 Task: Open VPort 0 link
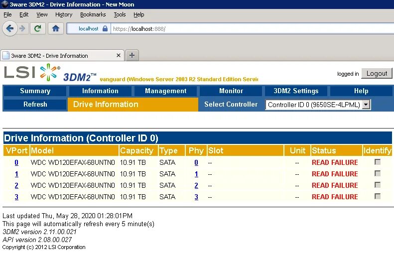16,162
